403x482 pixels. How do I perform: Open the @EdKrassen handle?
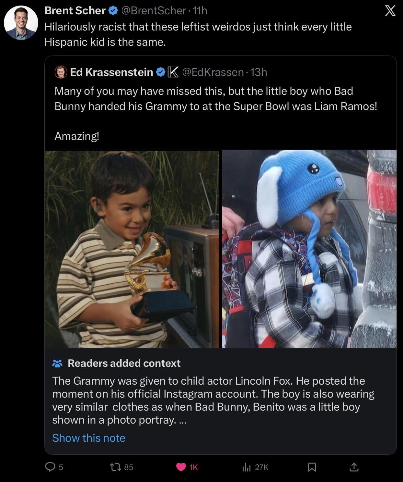213,72
